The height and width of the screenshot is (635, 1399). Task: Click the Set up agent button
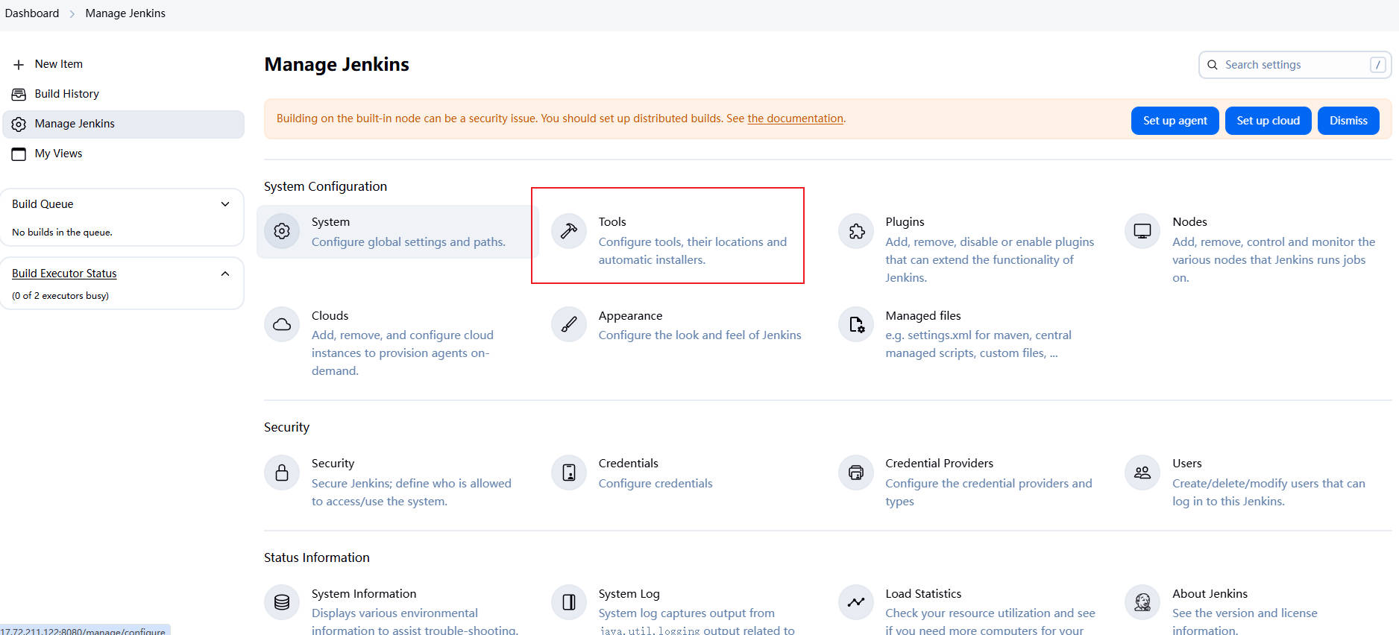[1175, 121]
